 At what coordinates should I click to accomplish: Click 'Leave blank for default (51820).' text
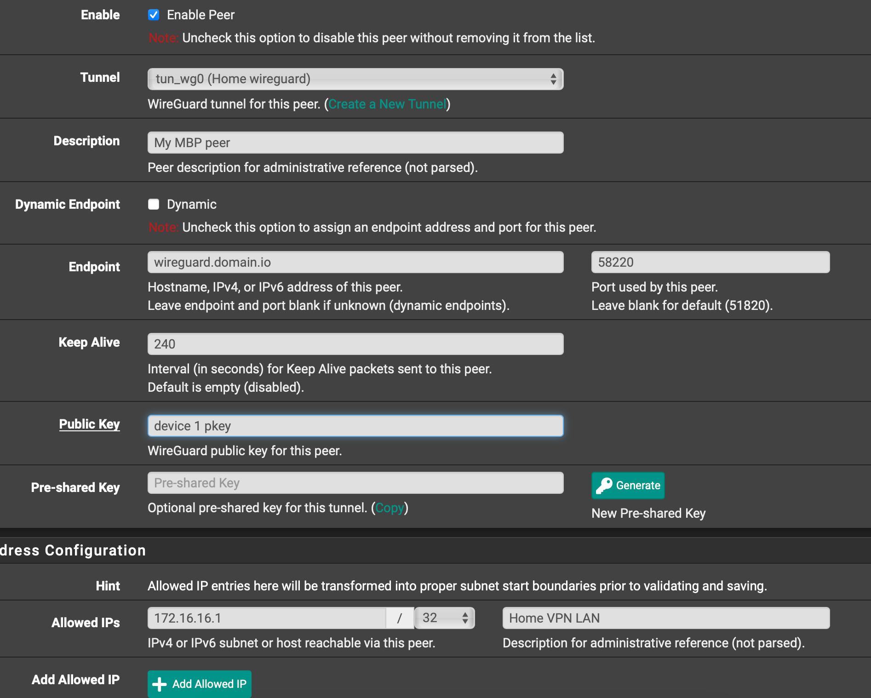tap(682, 305)
